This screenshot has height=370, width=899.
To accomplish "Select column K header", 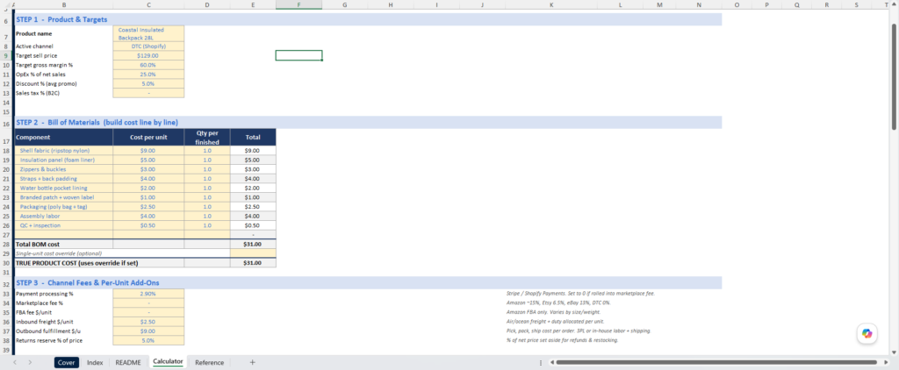I will tap(551, 4).
